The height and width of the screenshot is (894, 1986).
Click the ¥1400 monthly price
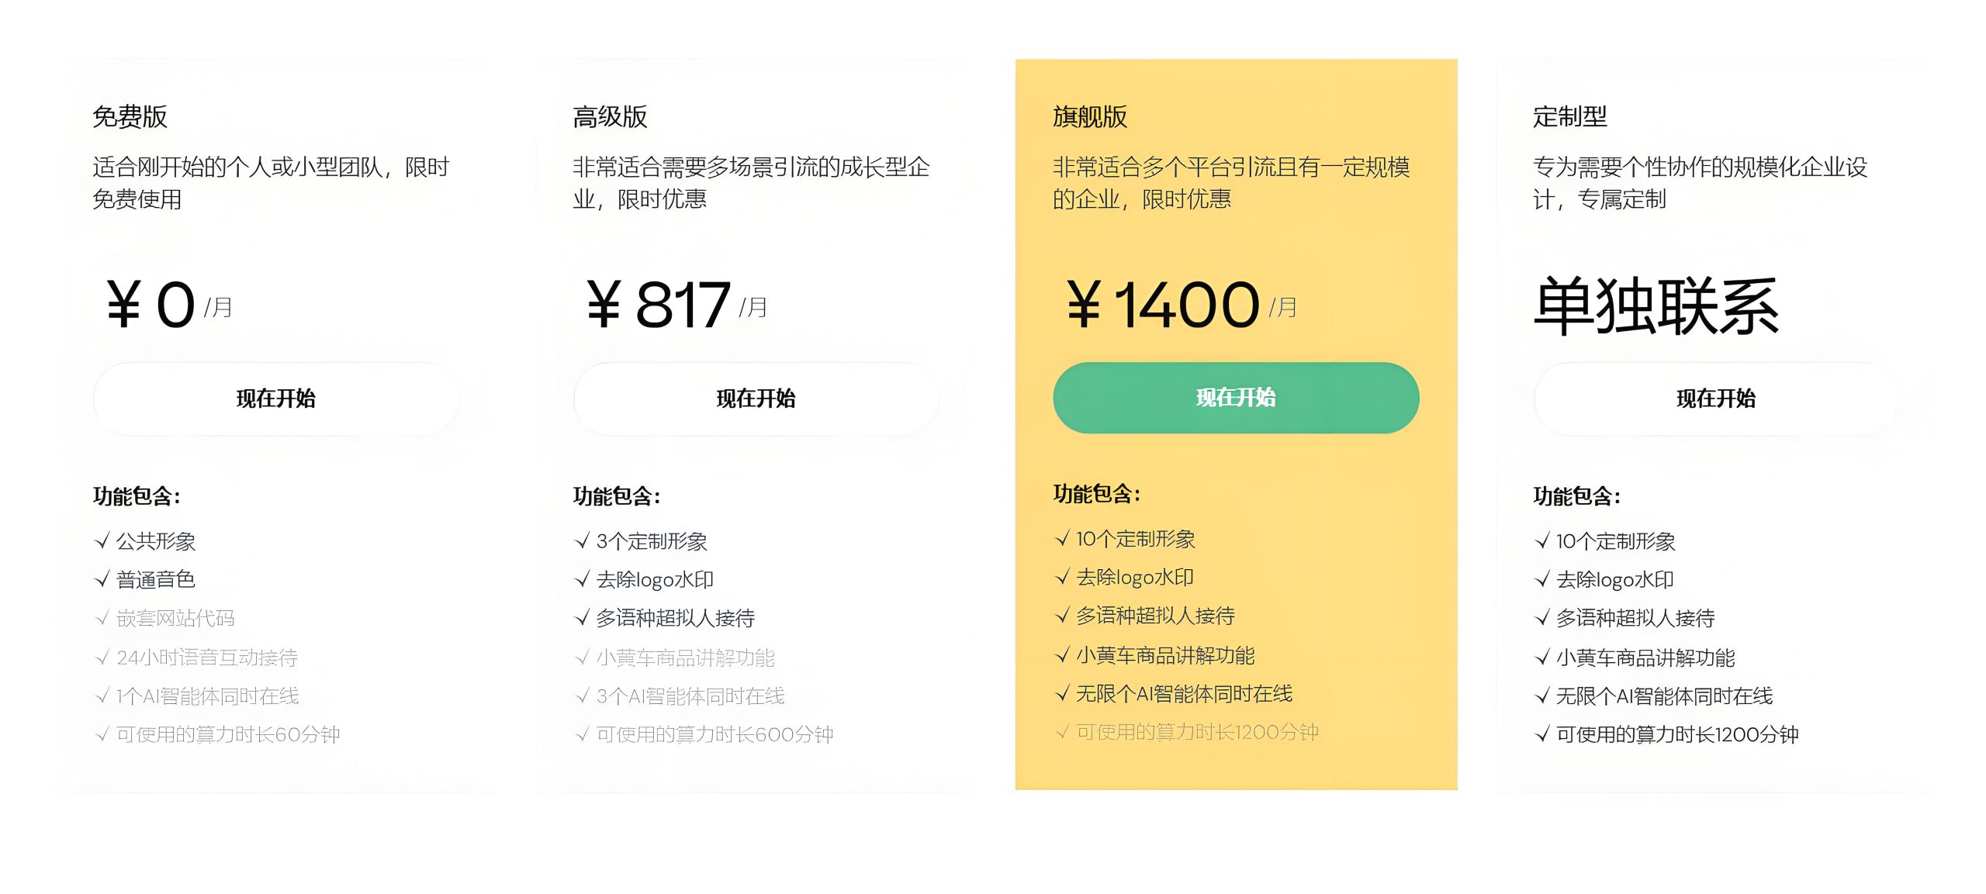[x=1162, y=305]
